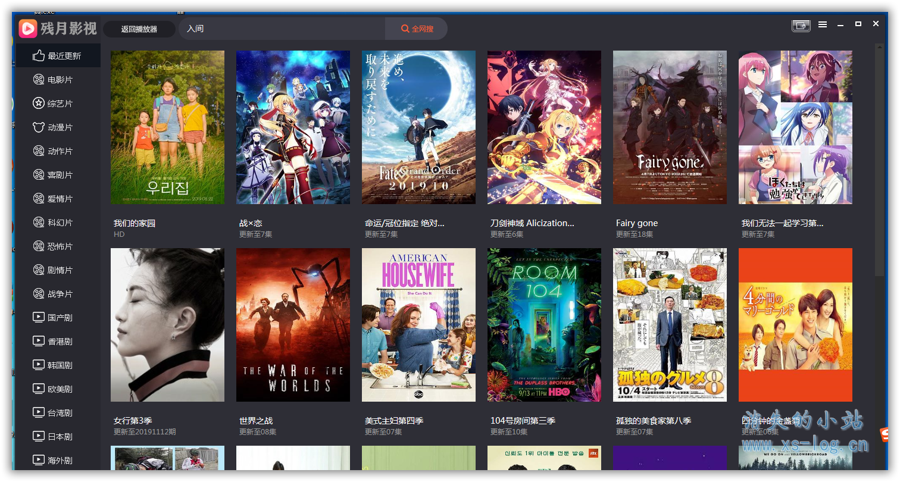Viewport: 900px width, 482px height.
Task: Click the 104号房间第三季 title
Action: pyautogui.click(x=523, y=421)
